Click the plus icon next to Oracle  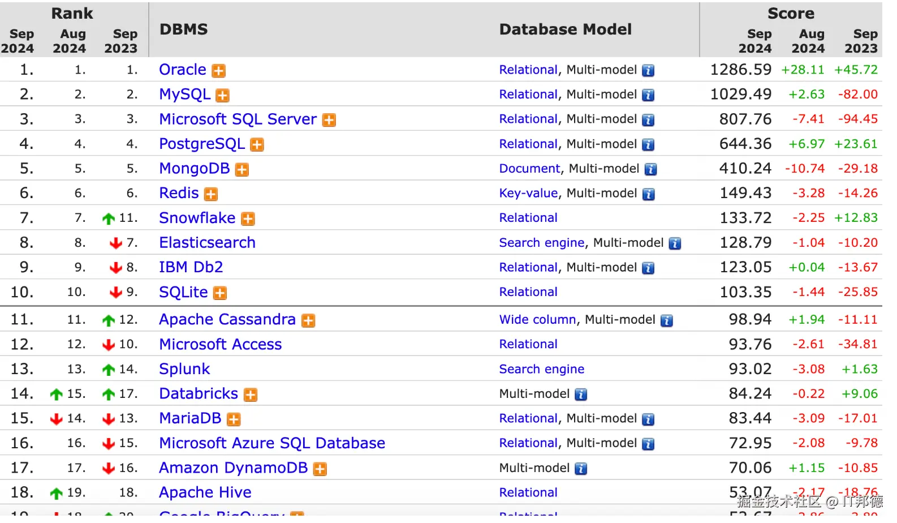(218, 71)
